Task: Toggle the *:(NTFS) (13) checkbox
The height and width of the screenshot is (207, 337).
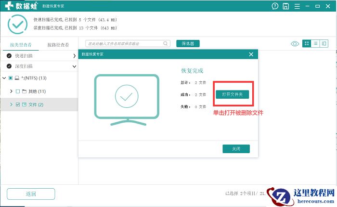Action: point(11,78)
